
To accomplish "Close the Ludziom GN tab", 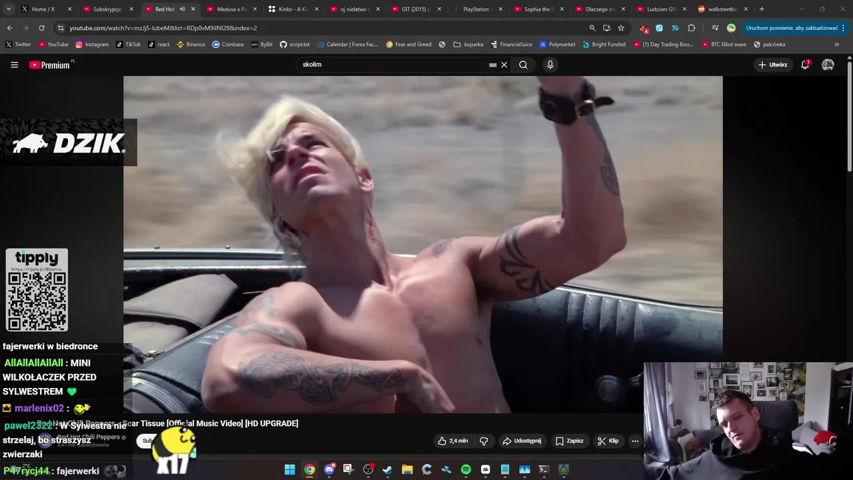I will (684, 9).
